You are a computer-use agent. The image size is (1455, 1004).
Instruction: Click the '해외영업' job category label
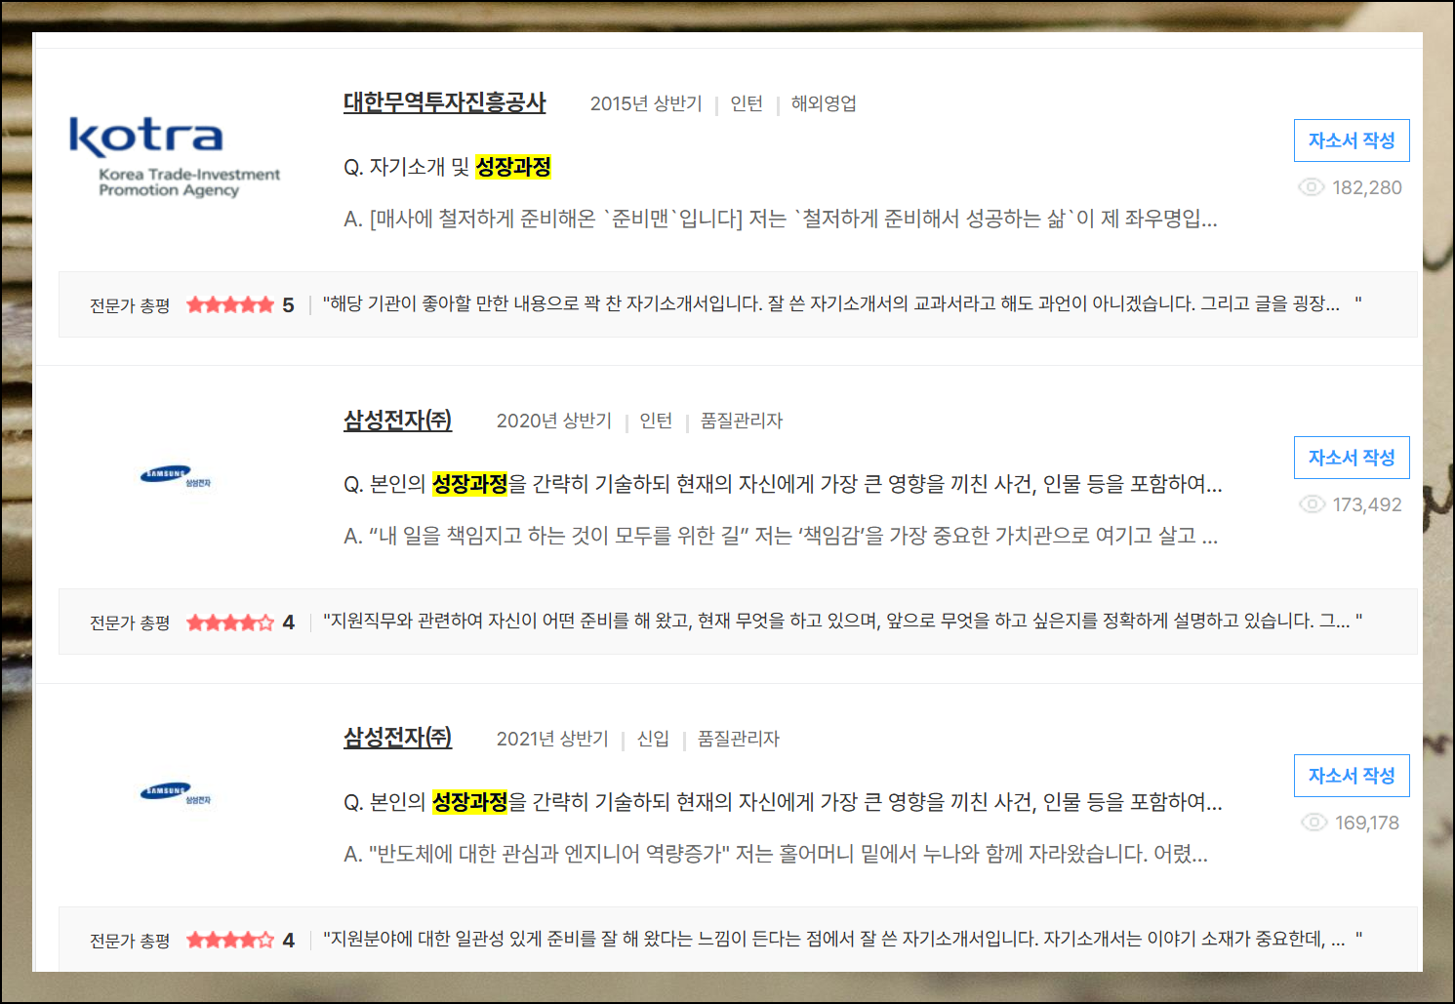pyautogui.click(x=824, y=103)
